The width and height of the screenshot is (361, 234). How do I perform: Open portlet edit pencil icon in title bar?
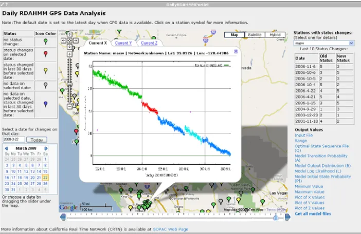point(2,5)
